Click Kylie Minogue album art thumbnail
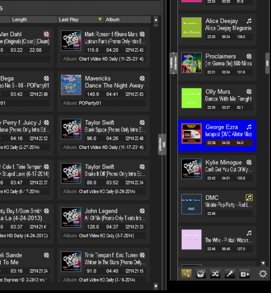 tap(192, 169)
